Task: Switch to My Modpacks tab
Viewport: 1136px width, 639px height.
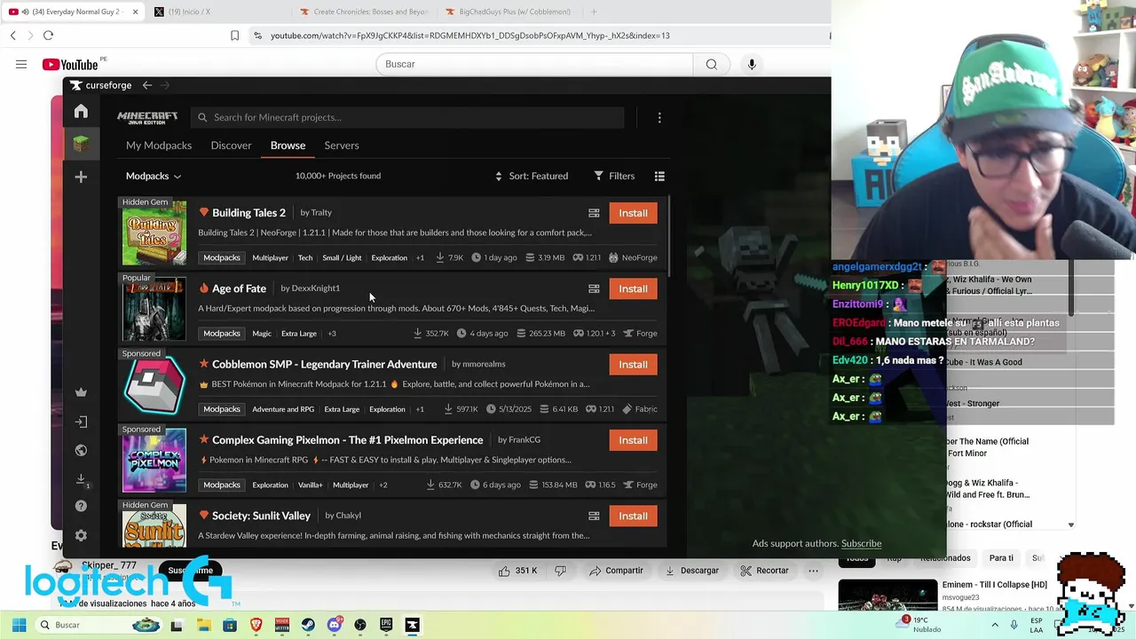Action: click(x=159, y=146)
